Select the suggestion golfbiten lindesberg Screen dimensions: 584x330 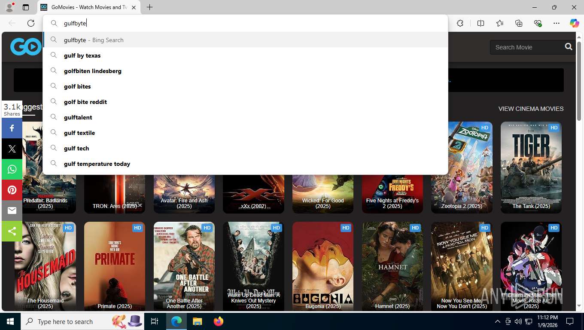(246, 71)
